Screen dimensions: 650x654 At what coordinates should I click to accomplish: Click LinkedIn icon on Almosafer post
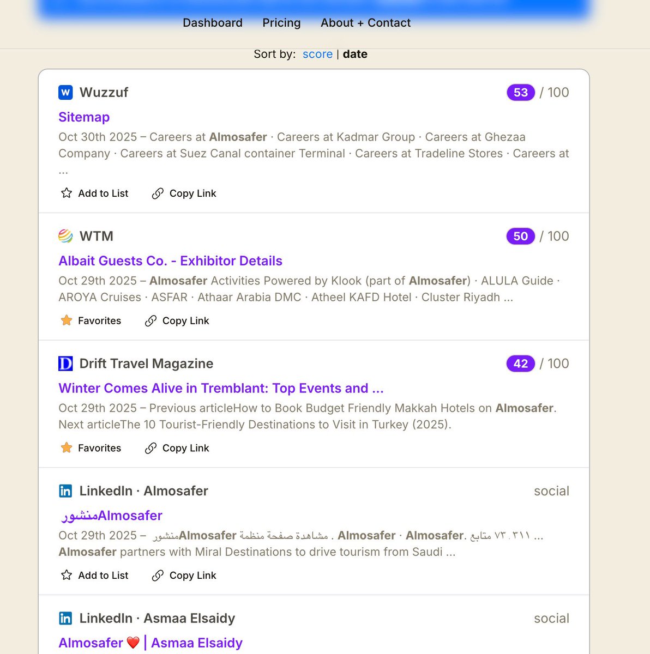tap(65, 491)
